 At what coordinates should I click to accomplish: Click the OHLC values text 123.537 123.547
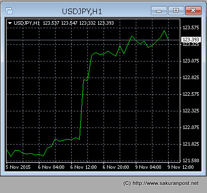(x=60, y=23)
